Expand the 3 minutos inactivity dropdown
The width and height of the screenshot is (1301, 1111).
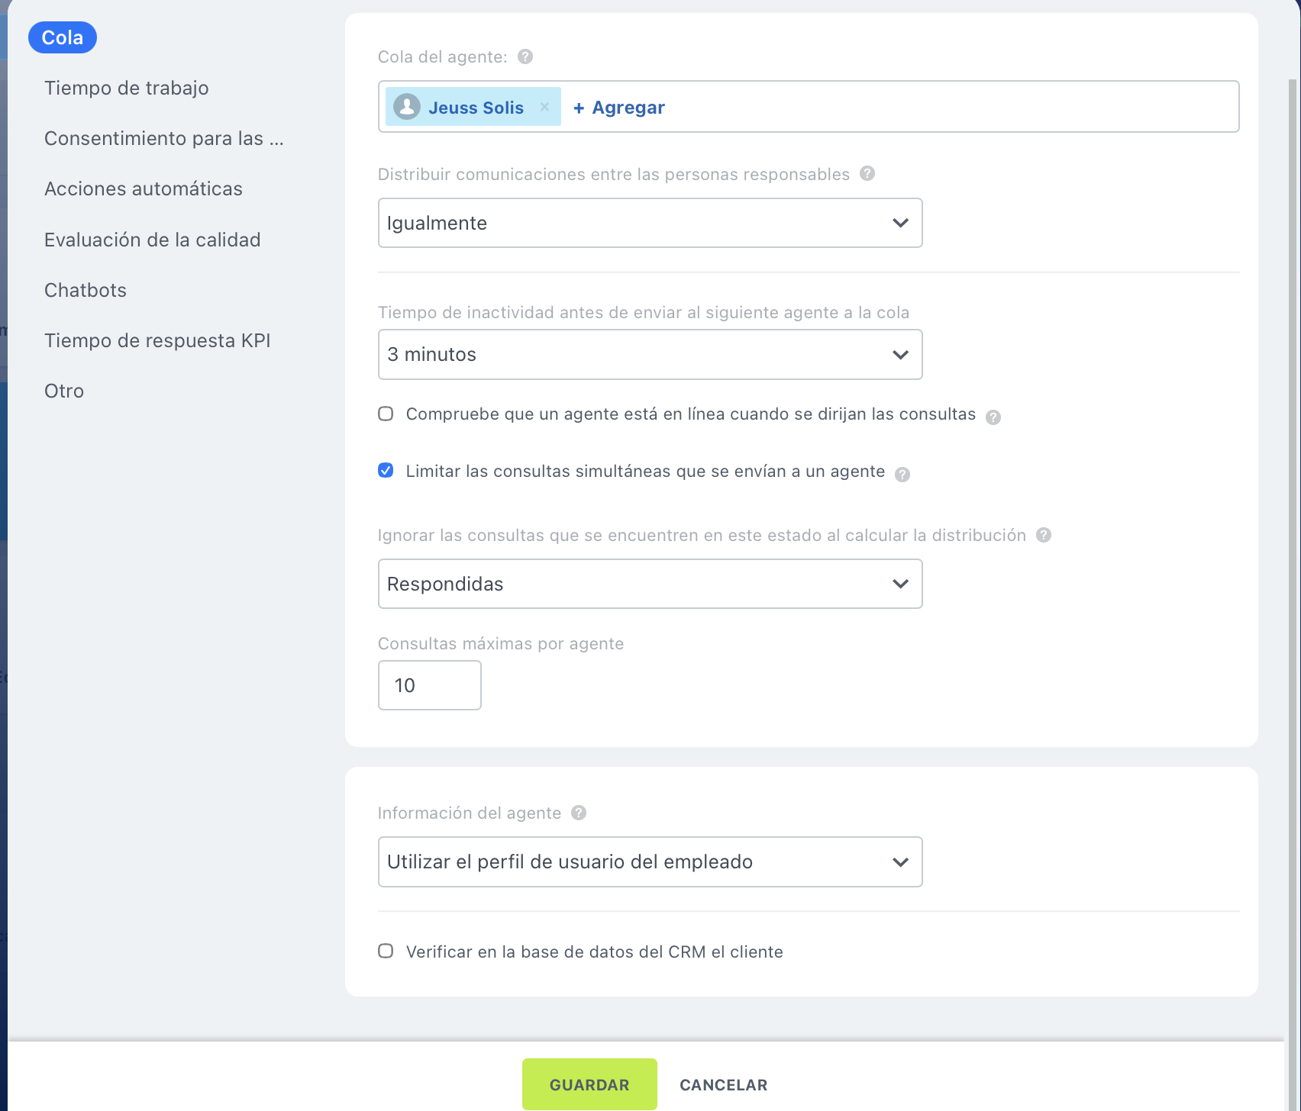pyautogui.click(x=650, y=354)
